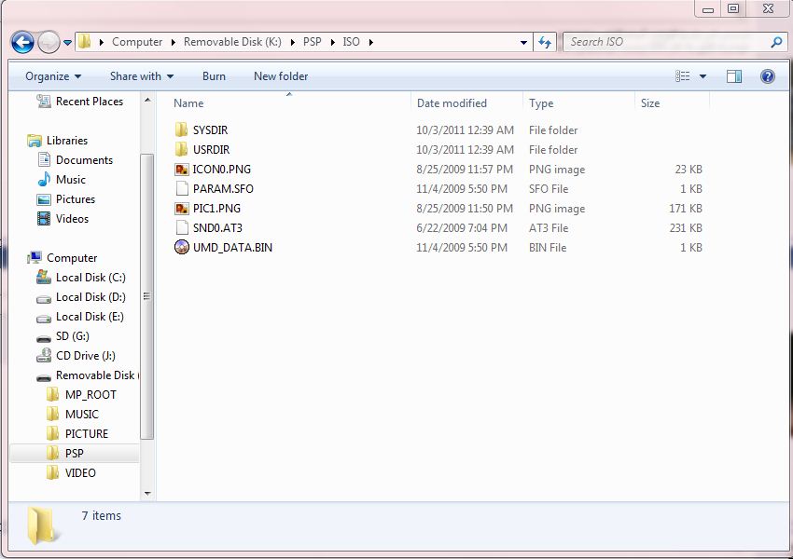Click the Change your view icon
The image size is (793, 559).
[683, 76]
